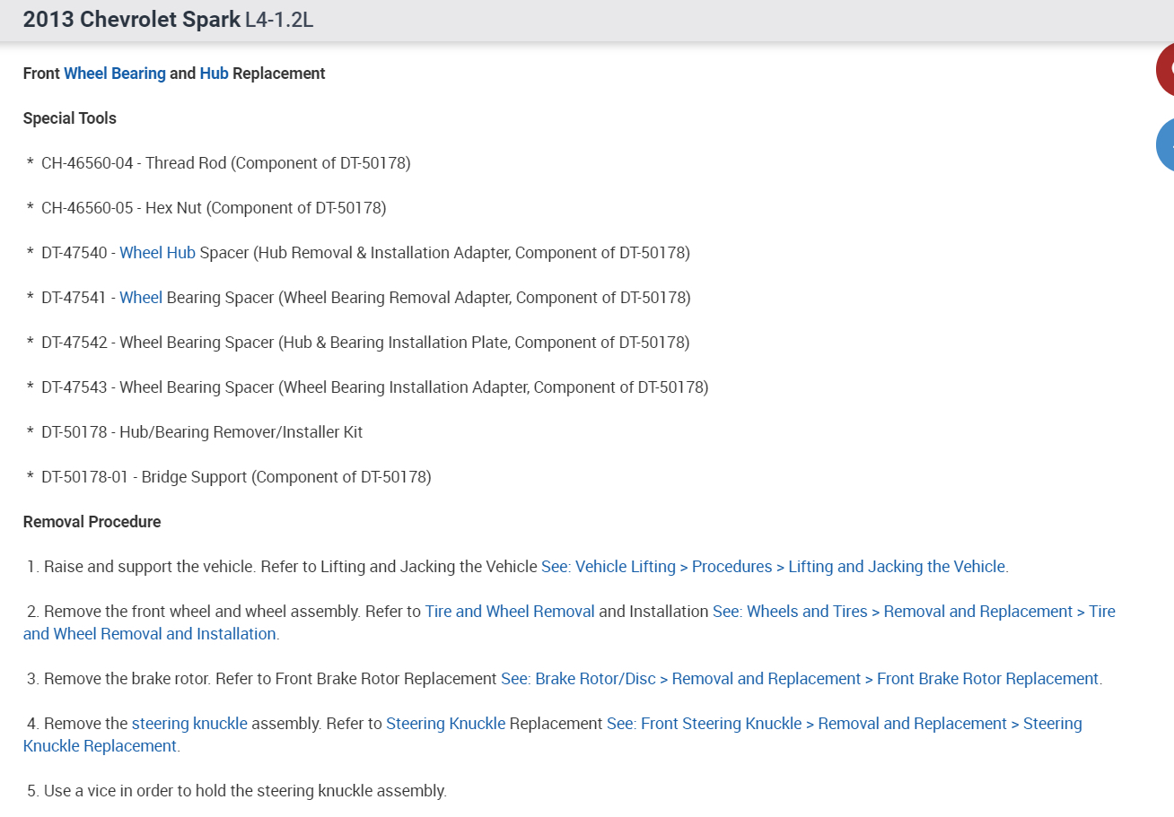The width and height of the screenshot is (1174, 817).
Task: Click the CH-46560-04 Thread Rod entry
Action: (225, 163)
